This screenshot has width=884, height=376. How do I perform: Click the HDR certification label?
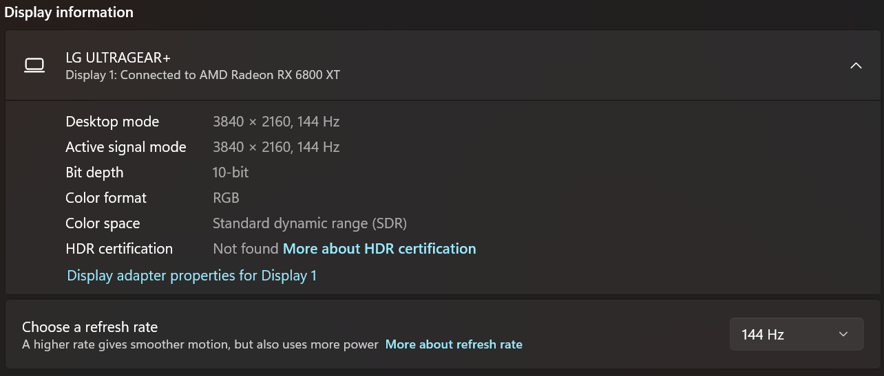tap(119, 249)
